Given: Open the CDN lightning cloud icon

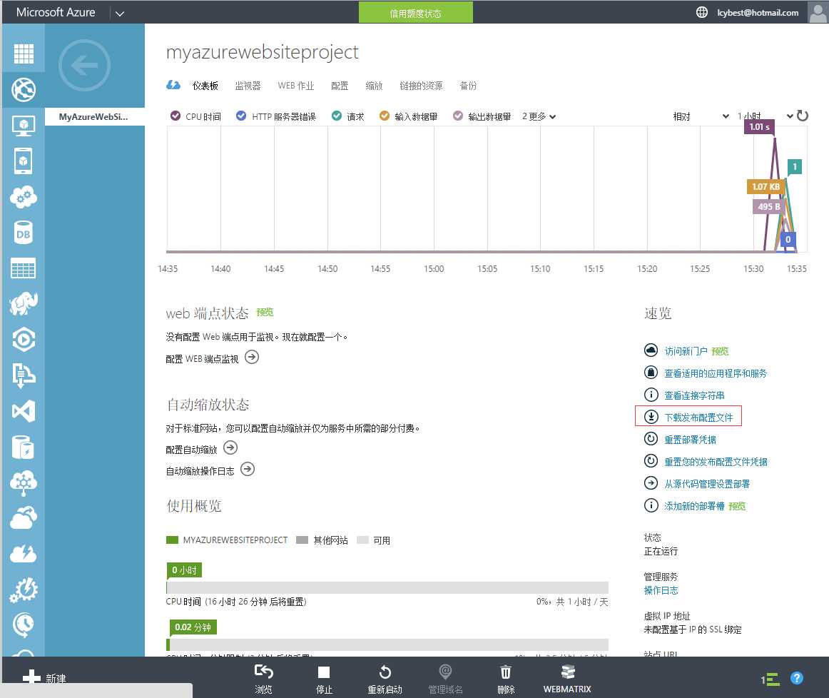Looking at the screenshot, I should [x=24, y=554].
